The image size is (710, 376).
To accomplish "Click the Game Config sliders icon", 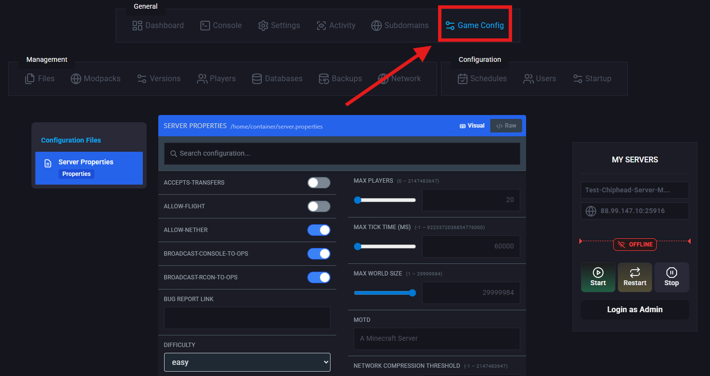I will tap(450, 26).
